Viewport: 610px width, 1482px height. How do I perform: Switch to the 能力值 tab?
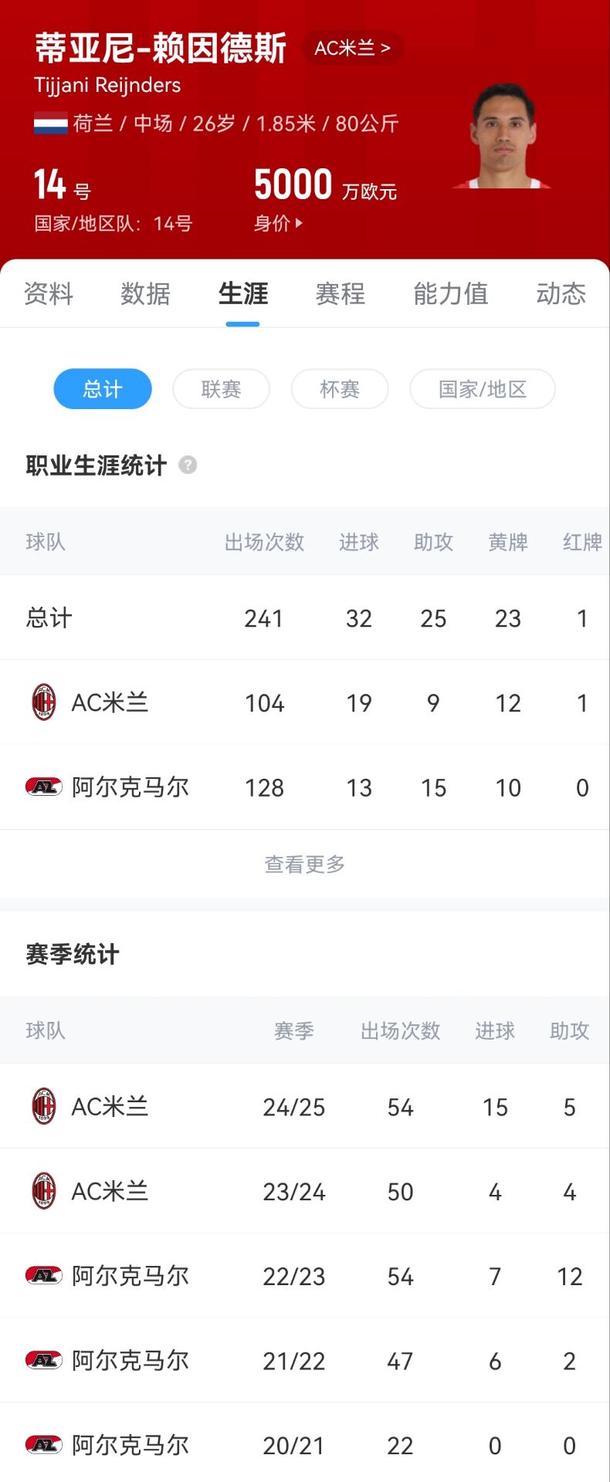click(451, 294)
